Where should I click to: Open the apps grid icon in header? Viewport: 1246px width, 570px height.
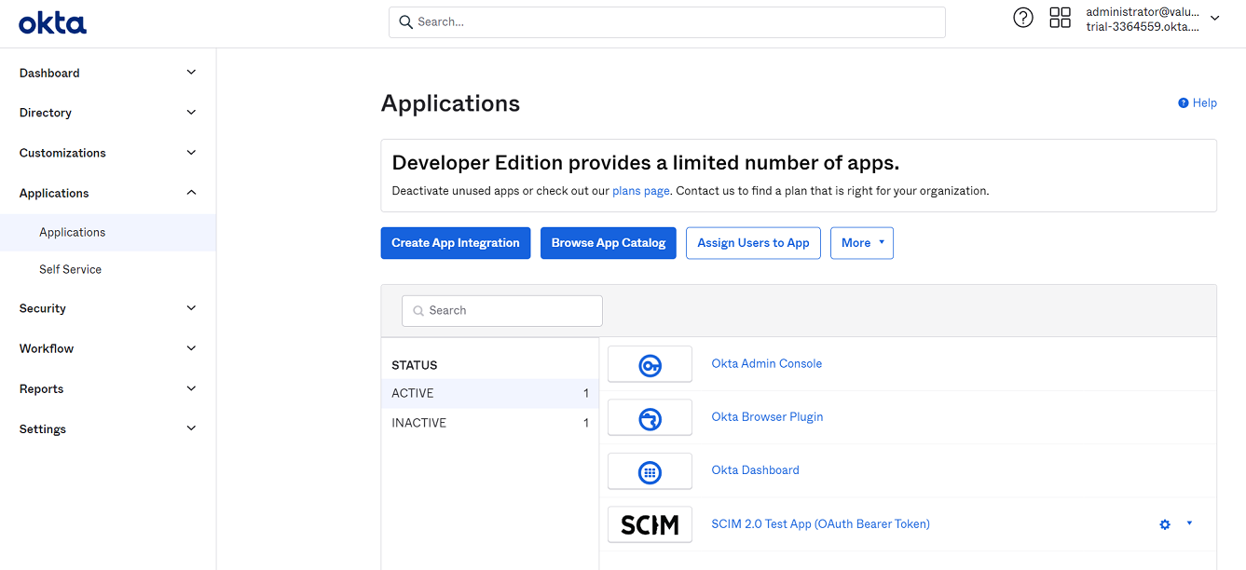1061,18
